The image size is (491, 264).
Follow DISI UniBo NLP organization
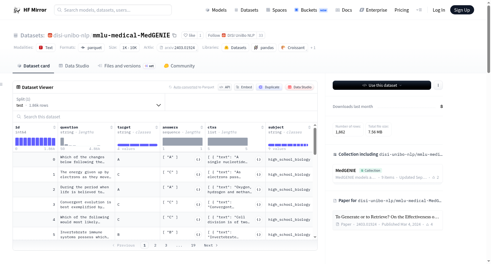[x=231, y=35]
